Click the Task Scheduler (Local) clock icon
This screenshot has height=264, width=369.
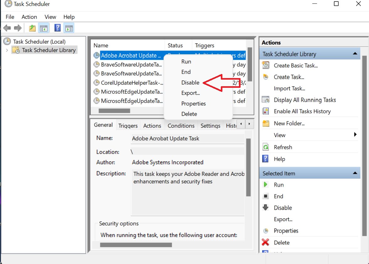tap(7, 41)
